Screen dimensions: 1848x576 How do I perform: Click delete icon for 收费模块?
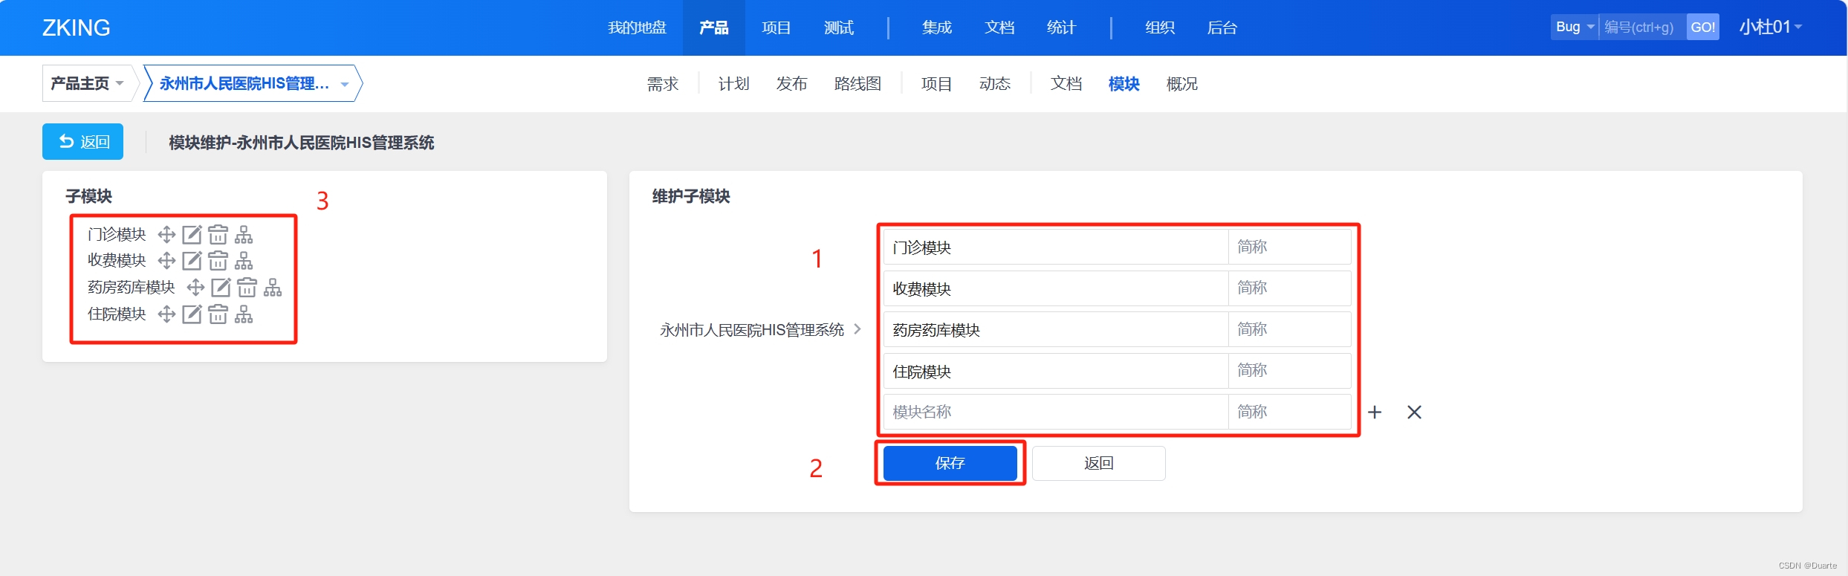218,261
